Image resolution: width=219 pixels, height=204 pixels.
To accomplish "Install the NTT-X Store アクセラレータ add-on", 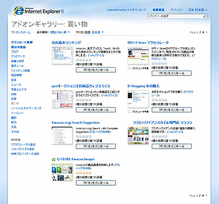I will point(172,73).
